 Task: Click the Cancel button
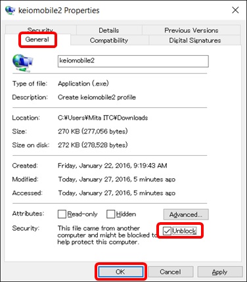pos(171,271)
